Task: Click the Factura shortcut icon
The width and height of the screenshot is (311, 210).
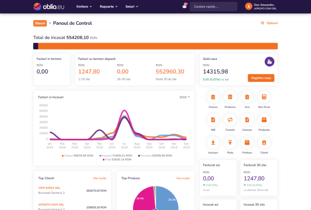Action: [213, 97]
